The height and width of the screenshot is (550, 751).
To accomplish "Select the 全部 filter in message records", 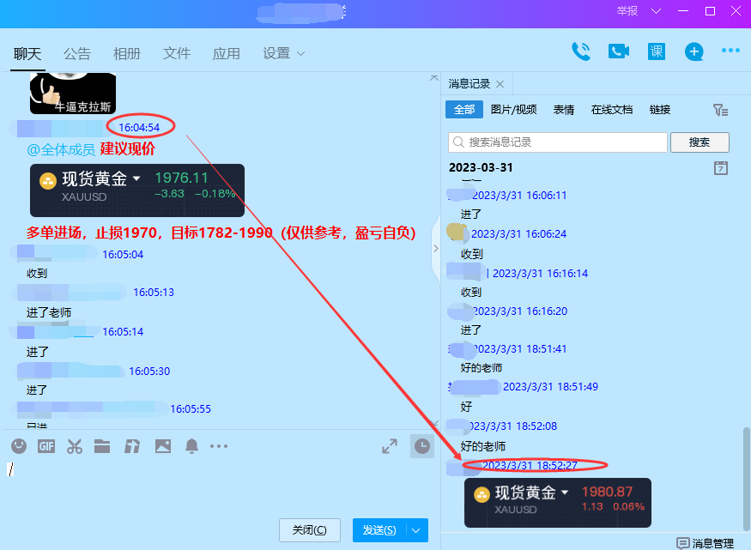I will pyautogui.click(x=464, y=110).
